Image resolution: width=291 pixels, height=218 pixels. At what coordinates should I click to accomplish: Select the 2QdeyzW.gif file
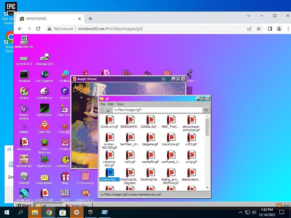pyautogui.click(x=109, y=120)
